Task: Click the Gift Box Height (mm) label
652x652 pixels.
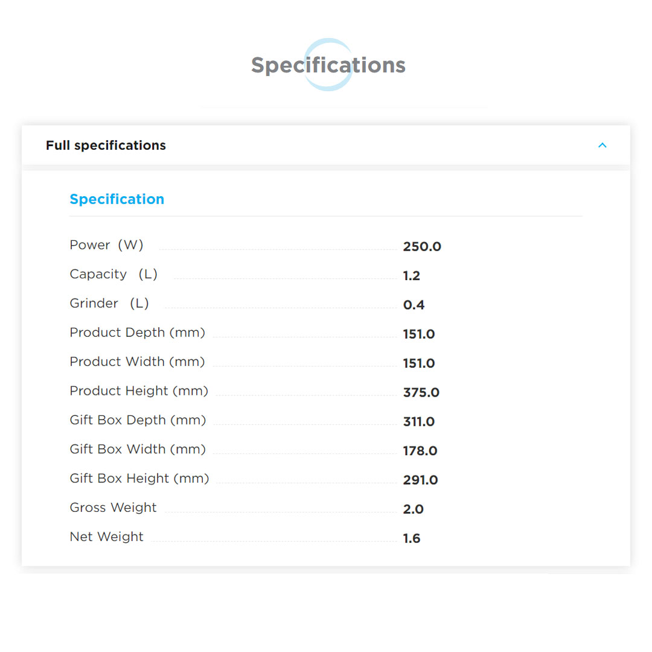Action: 139,478
